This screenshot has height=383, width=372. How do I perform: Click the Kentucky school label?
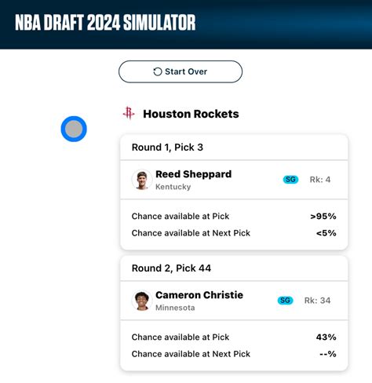[x=173, y=187]
